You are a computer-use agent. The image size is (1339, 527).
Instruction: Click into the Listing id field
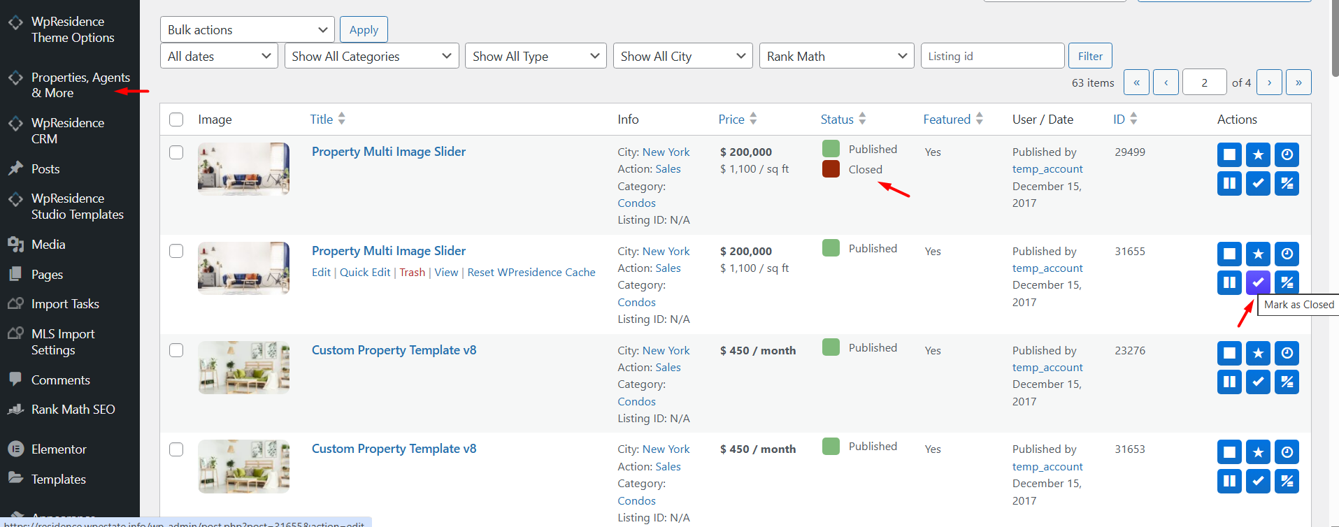click(991, 57)
